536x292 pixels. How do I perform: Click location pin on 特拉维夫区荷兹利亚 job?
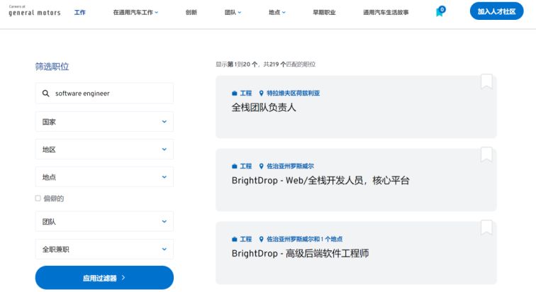point(261,94)
